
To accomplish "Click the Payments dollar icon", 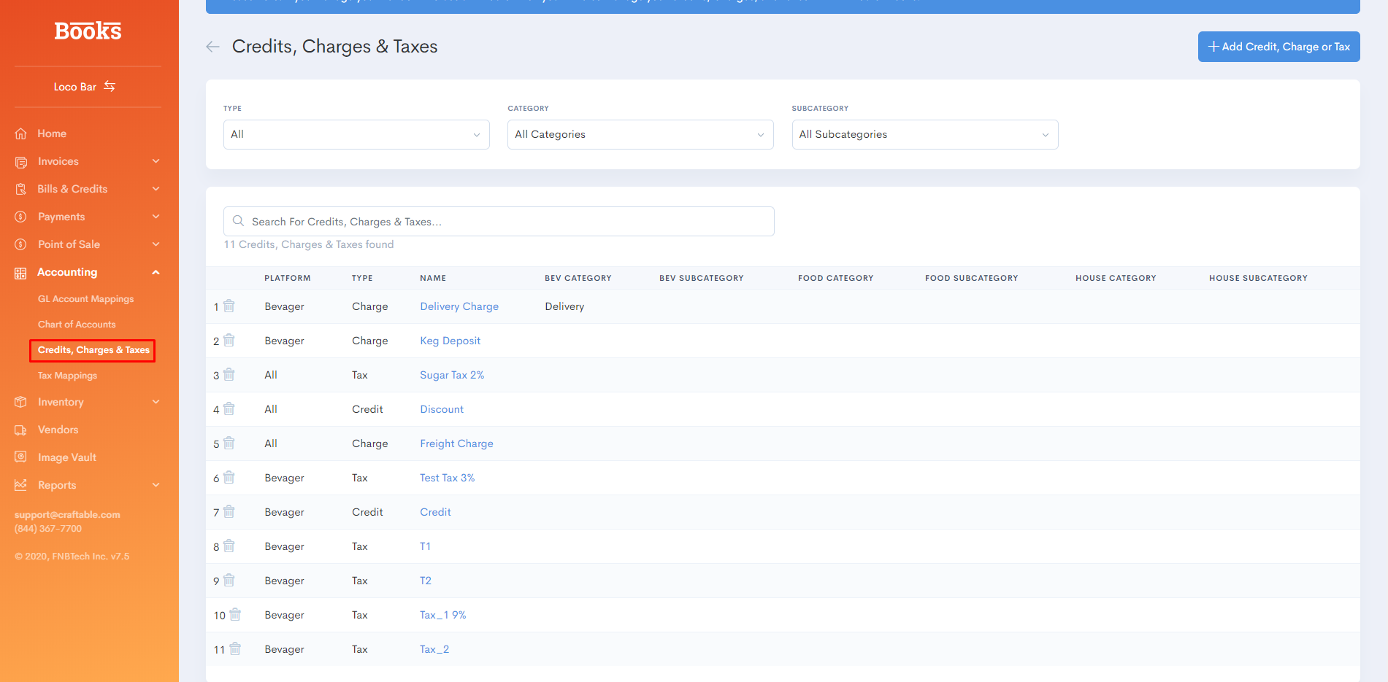I will tap(20, 217).
